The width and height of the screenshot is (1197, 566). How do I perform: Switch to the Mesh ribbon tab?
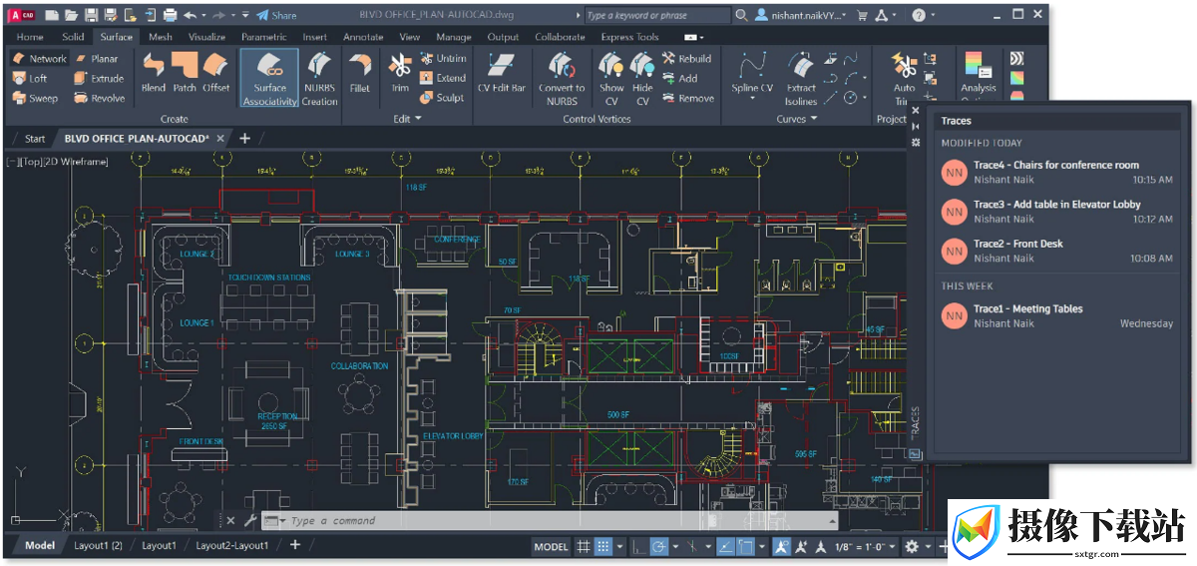point(160,37)
